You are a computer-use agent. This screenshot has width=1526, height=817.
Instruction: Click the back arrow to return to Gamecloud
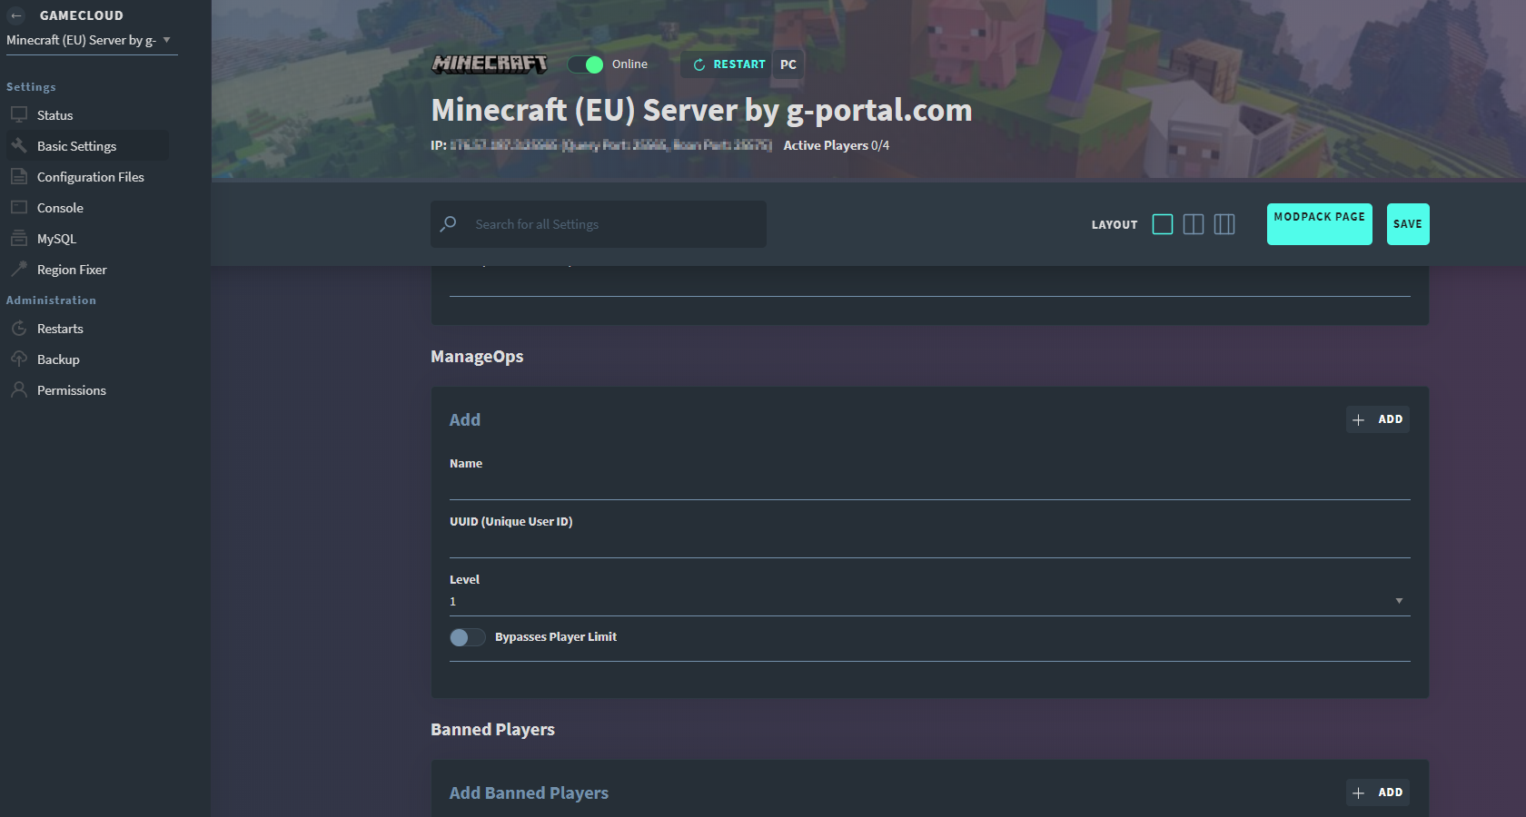15,15
